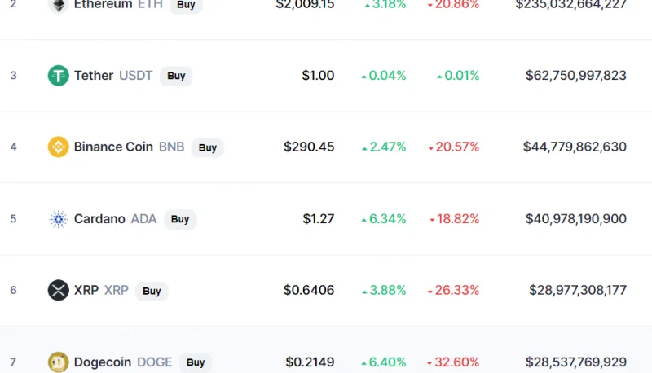The width and height of the screenshot is (652, 373).
Task: Buy Tether USDT
Action: click(x=176, y=76)
